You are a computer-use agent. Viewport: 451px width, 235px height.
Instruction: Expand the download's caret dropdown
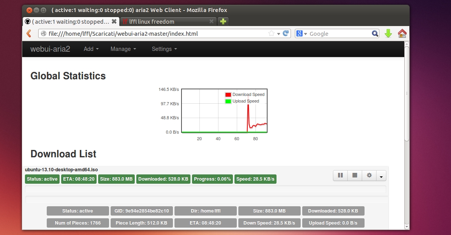[381, 176]
